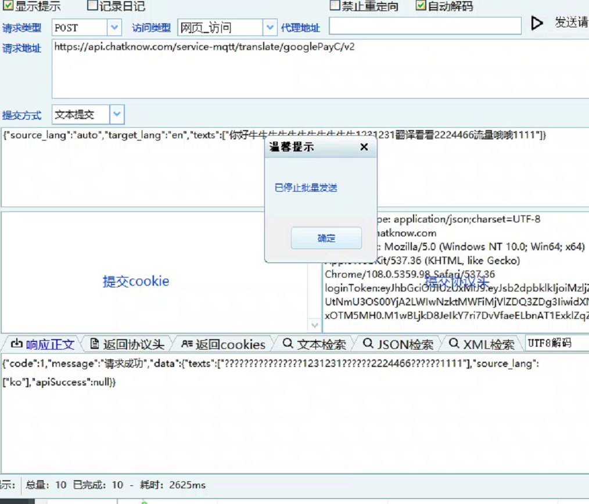
Task: Click the 发送请求 send button text
Action: pyautogui.click(x=571, y=23)
